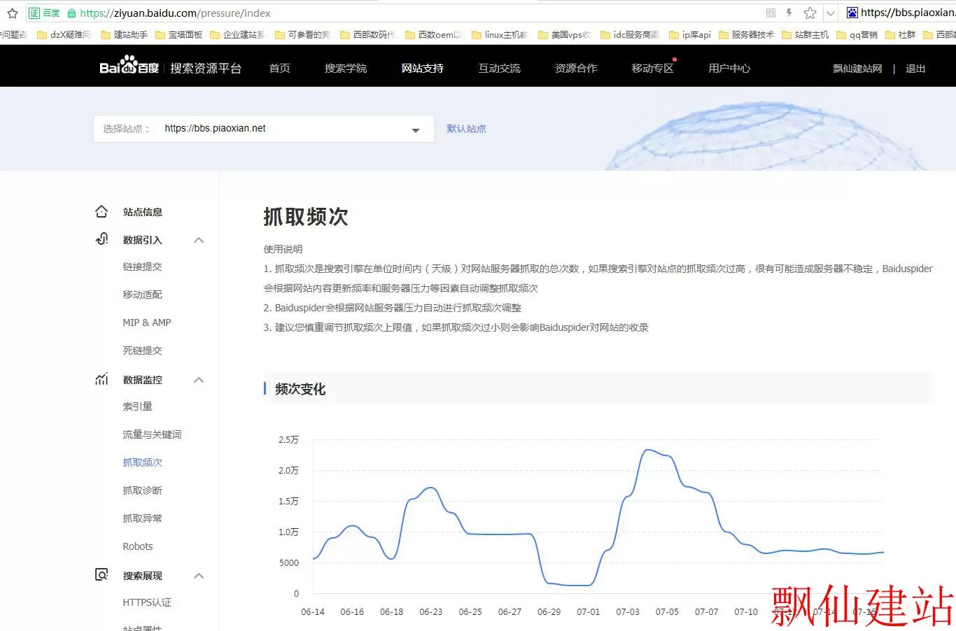This screenshot has width=956, height=631.
Task: Open HTTPS认证 in the sidebar
Action: [x=147, y=602]
